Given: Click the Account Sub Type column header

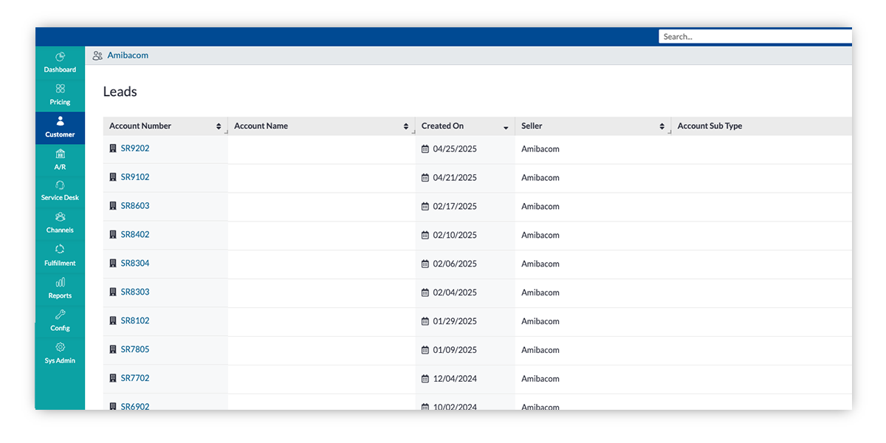Looking at the screenshot, I should tap(710, 126).
